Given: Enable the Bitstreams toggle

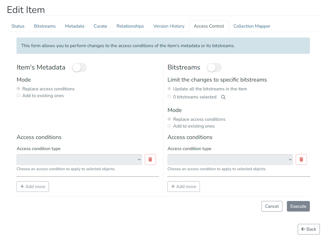Looking at the screenshot, I should [214, 67].
